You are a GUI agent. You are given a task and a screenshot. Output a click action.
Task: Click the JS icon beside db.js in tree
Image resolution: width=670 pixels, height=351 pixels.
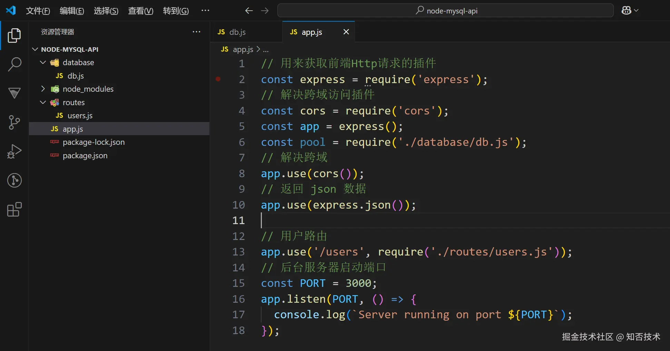[59, 76]
